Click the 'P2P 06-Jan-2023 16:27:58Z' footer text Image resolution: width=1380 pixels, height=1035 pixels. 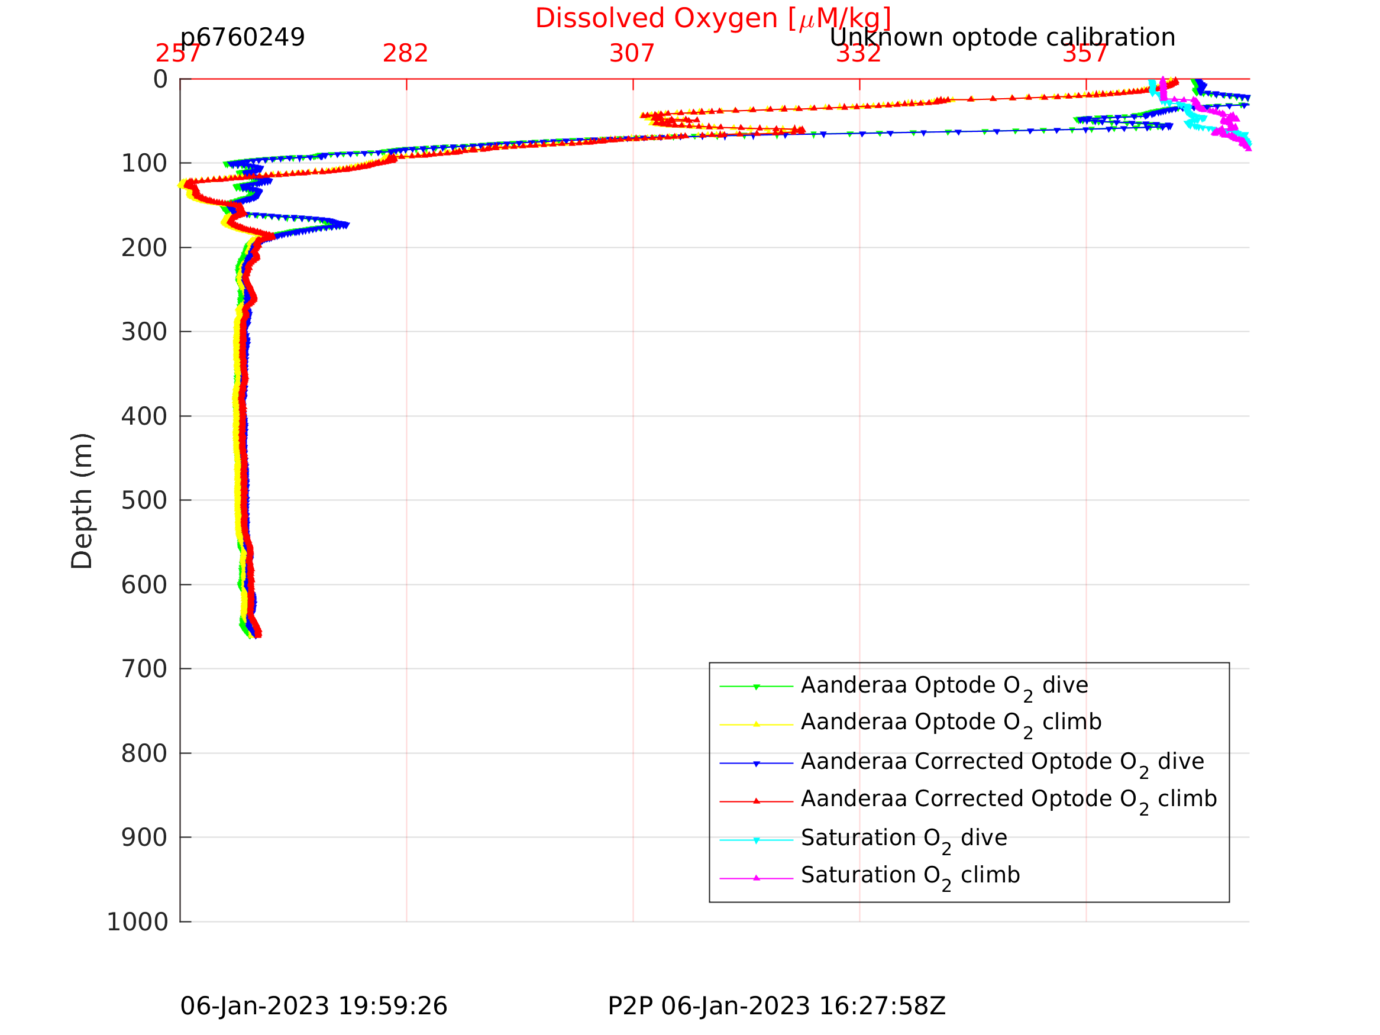tap(777, 1007)
